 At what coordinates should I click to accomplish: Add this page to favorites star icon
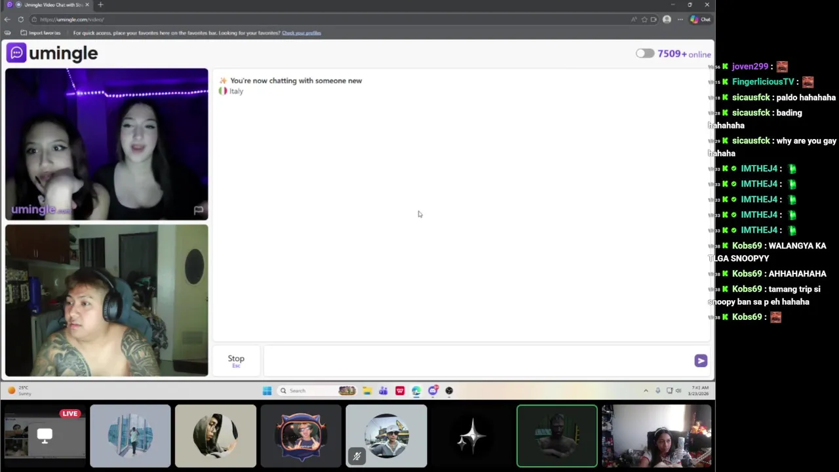[644, 20]
